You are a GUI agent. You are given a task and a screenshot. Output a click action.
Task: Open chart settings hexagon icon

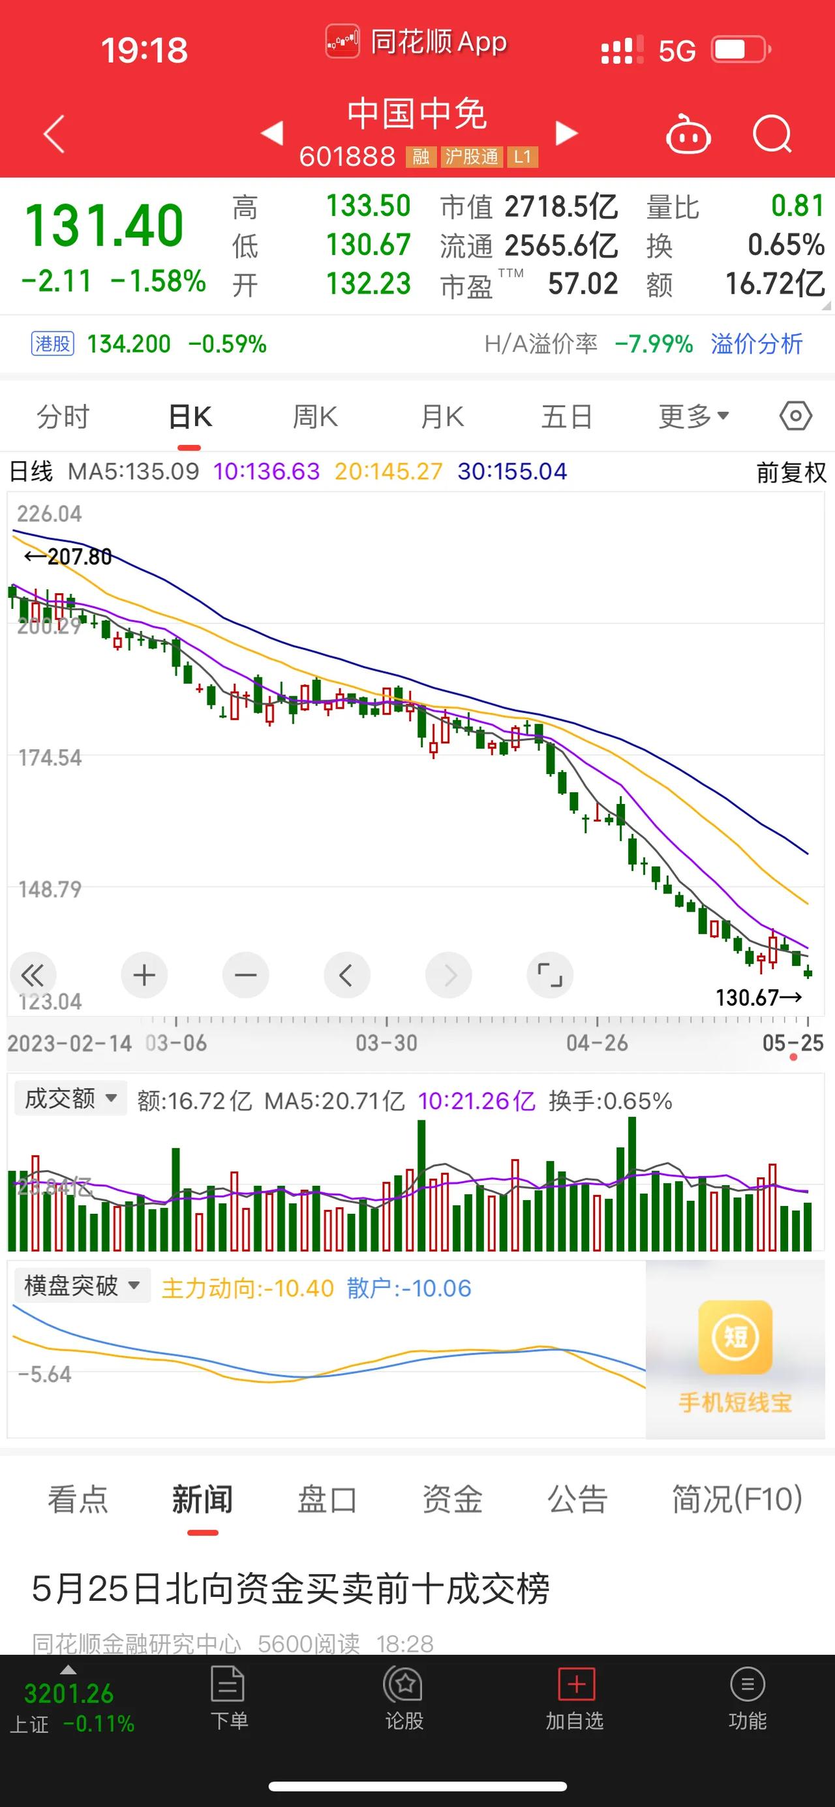coord(796,416)
